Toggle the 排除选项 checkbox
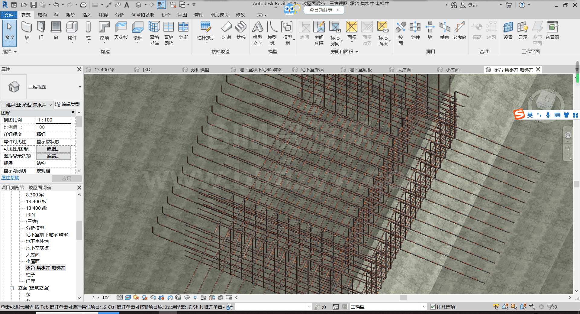Screen dimensions: 580x314 coord(433,307)
